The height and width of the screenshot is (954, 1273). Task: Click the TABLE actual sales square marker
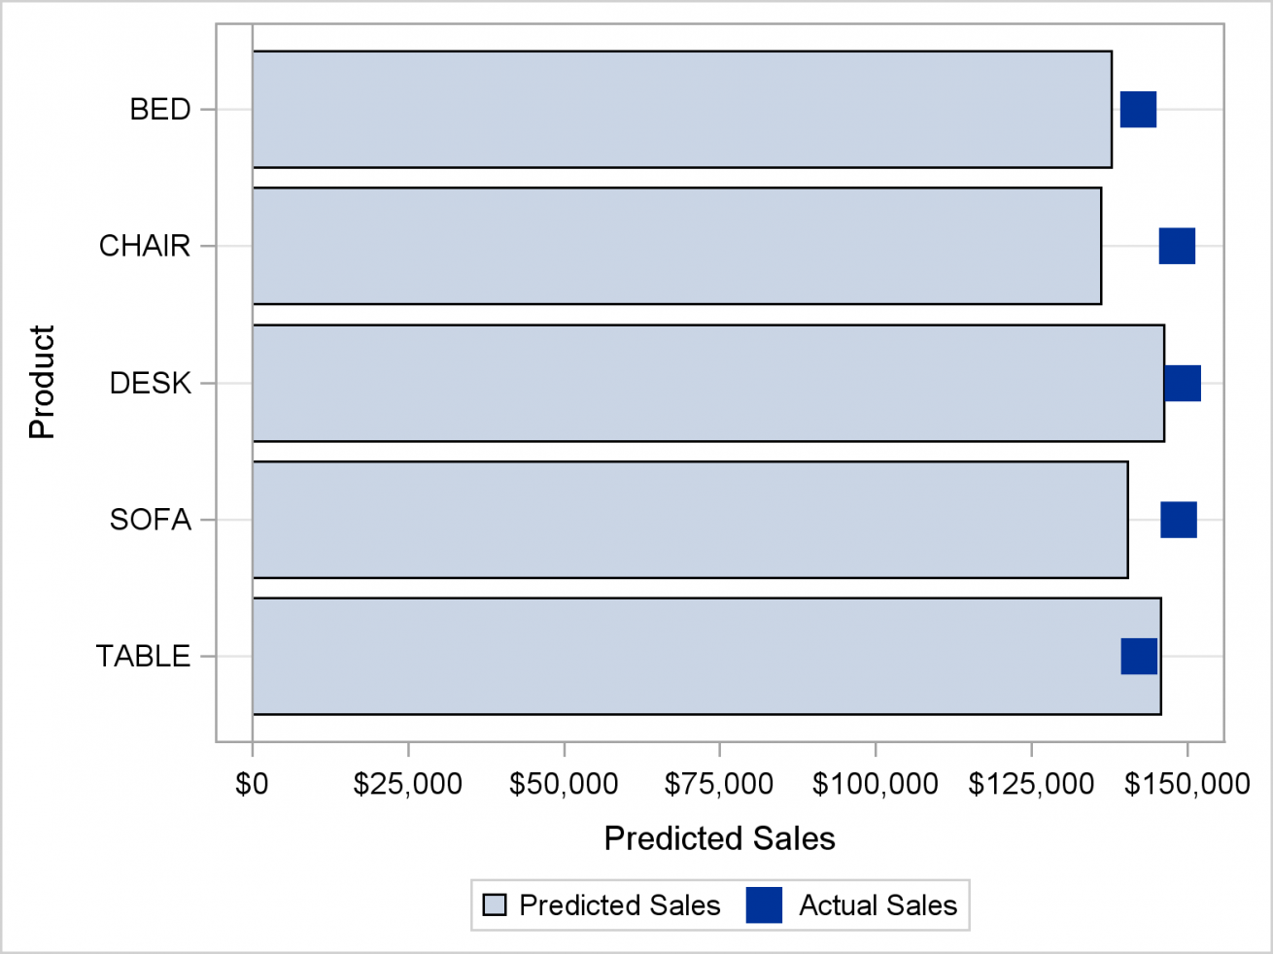pos(1139,657)
